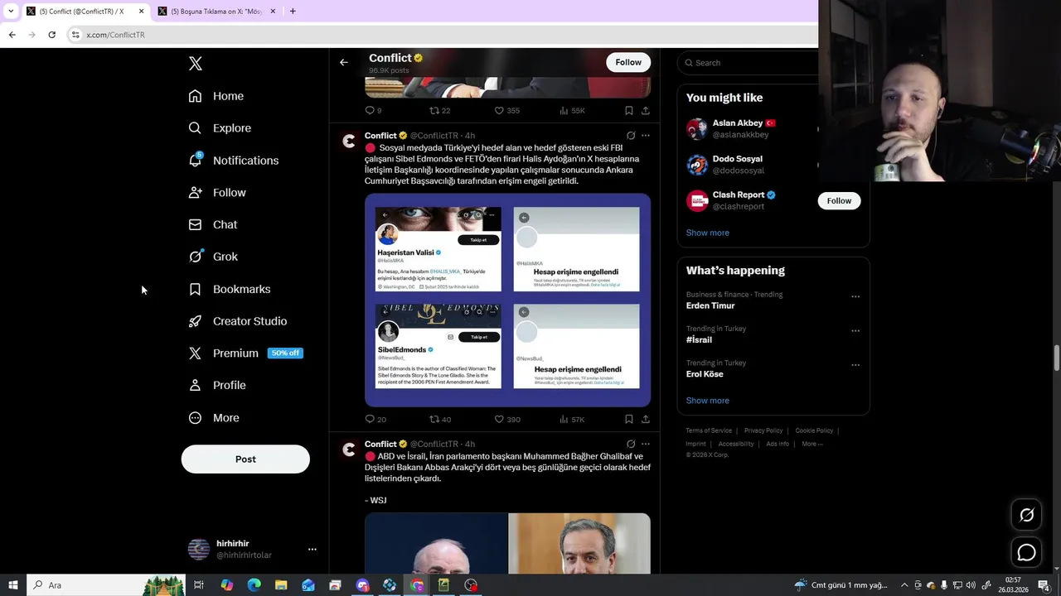Image resolution: width=1061 pixels, height=596 pixels.
Task: Open options for the Erden Timur trend
Action: [x=855, y=296]
